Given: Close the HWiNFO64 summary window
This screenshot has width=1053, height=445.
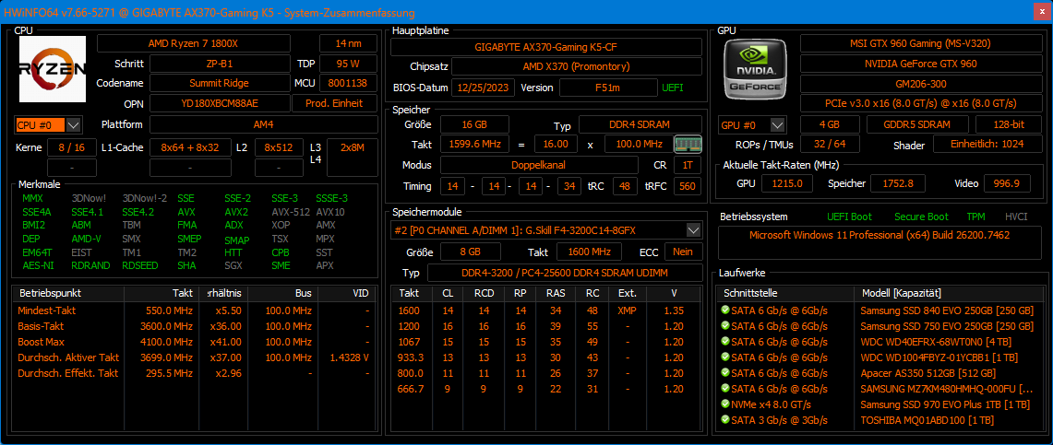Looking at the screenshot, I should 1036,12.
